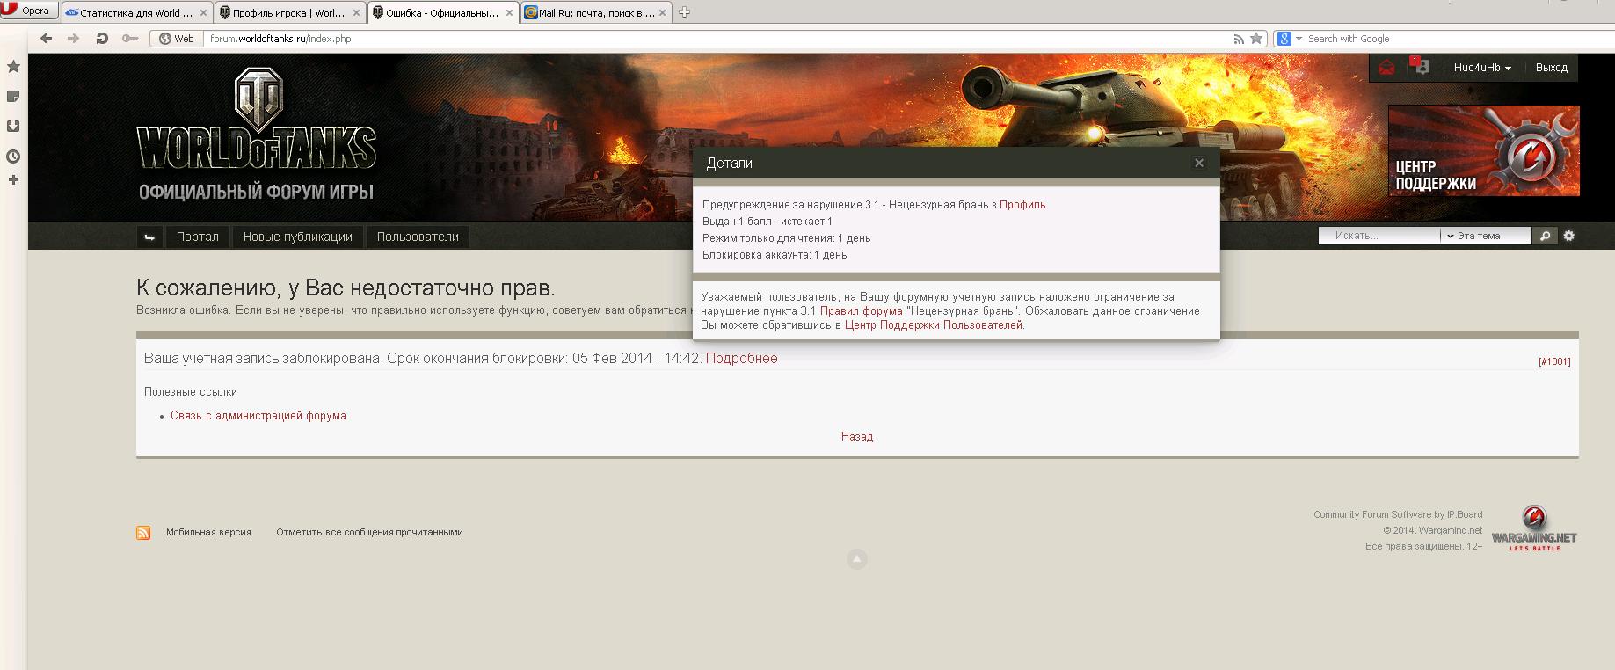Open the Мобильная версия link

pos(208,532)
